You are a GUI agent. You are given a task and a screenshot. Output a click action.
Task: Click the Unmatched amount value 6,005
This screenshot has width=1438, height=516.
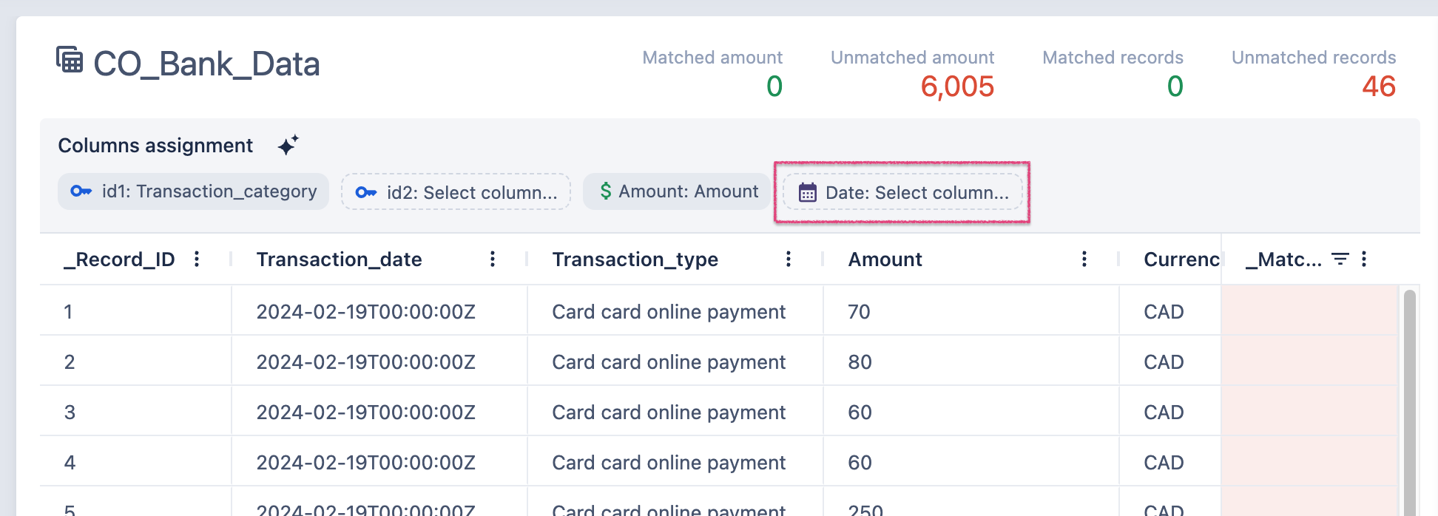[956, 86]
